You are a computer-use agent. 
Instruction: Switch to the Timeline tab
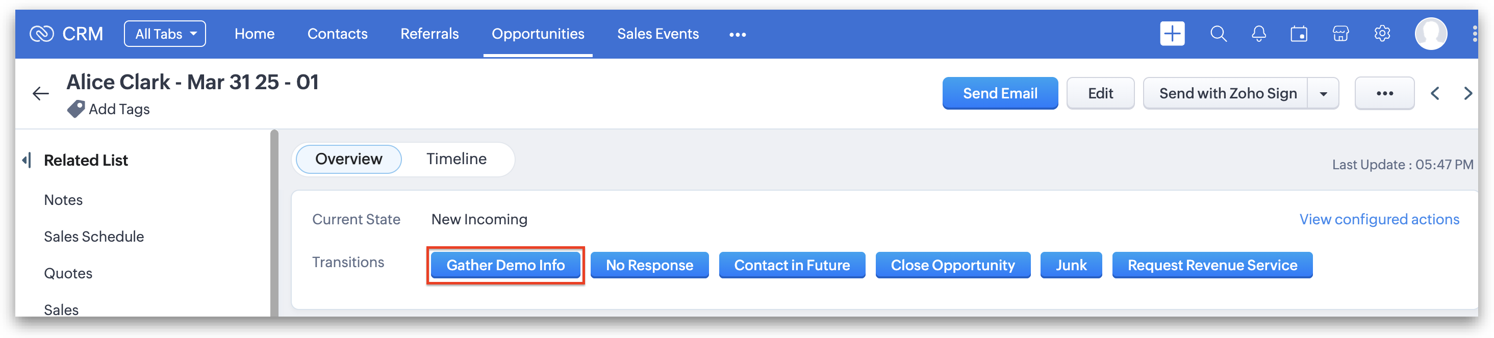pos(457,159)
